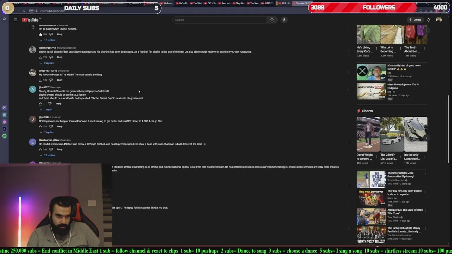Viewport: 452px width, 254px height.
Task: Advance the top video shelf with its arrow
Action: coord(426,31)
